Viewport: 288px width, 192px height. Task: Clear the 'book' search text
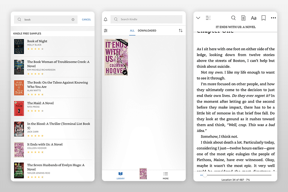[73, 19]
